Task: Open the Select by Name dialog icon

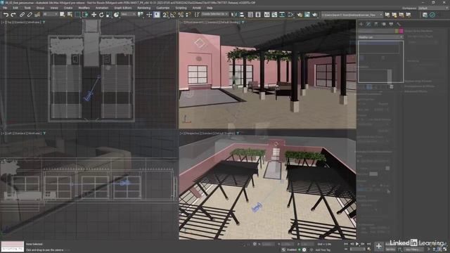Action: (x=70, y=14)
